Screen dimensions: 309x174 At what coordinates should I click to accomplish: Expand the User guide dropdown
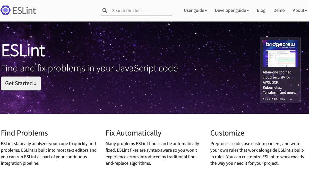(195, 10)
